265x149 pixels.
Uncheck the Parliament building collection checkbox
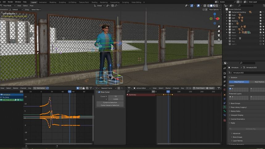click(x=260, y=12)
